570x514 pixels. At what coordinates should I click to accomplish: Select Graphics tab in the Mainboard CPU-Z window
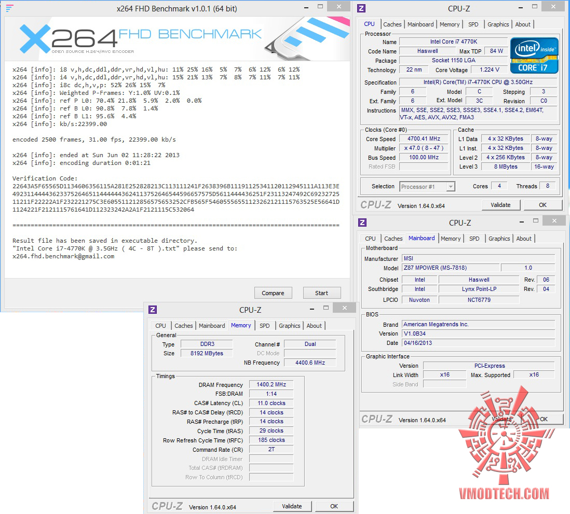pyautogui.click(x=499, y=239)
